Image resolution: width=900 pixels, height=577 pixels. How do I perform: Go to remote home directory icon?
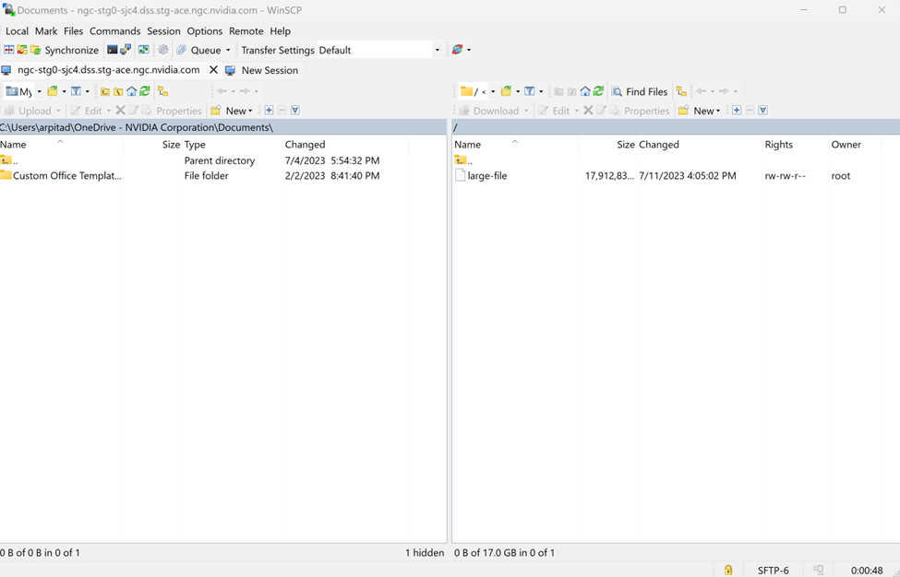click(x=585, y=91)
